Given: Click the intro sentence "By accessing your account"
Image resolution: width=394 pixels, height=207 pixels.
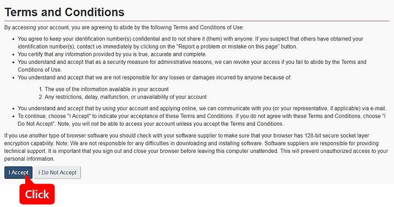Looking at the screenshot, I should click(124, 27).
